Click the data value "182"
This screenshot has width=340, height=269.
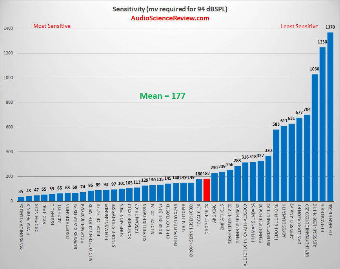coord(206,174)
